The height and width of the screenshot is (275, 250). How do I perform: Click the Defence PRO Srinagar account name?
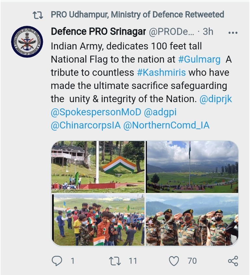pyautogui.click(x=98, y=31)
